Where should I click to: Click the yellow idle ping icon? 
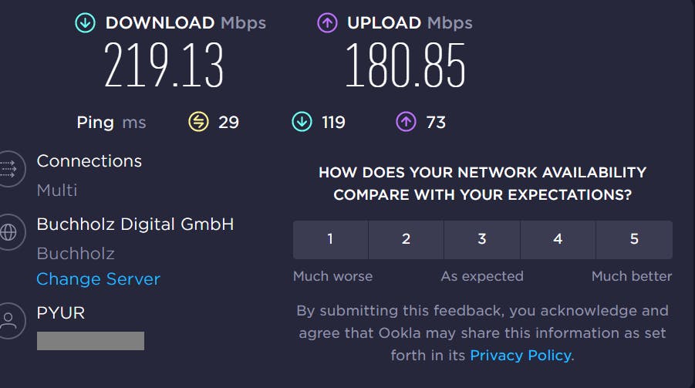tap(199, 122)
